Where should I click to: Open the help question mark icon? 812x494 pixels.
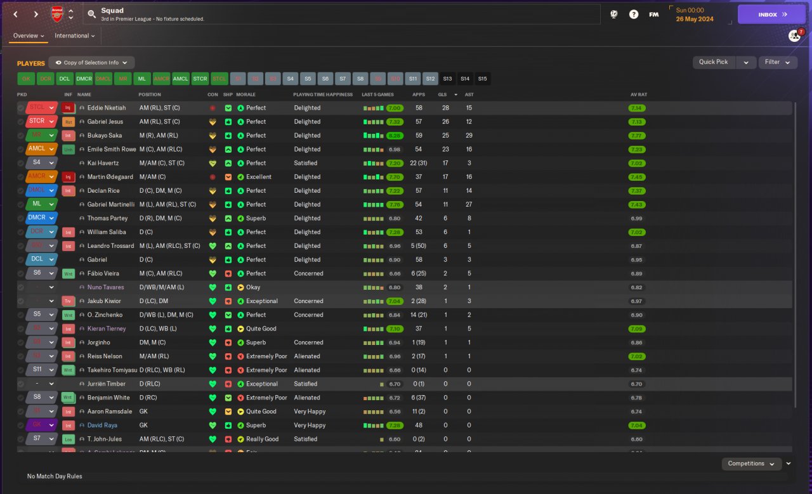pos(634,14)
